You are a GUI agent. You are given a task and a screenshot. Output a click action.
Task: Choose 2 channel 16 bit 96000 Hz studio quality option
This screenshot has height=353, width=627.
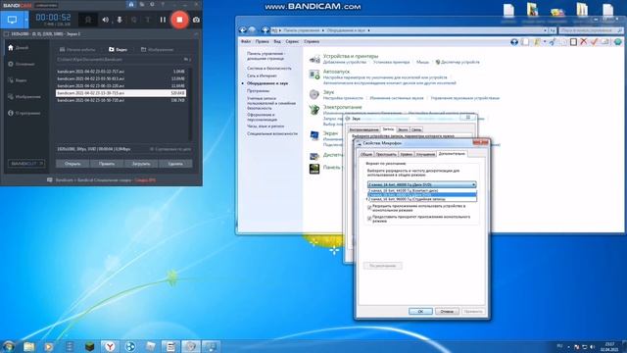[421, 199]
